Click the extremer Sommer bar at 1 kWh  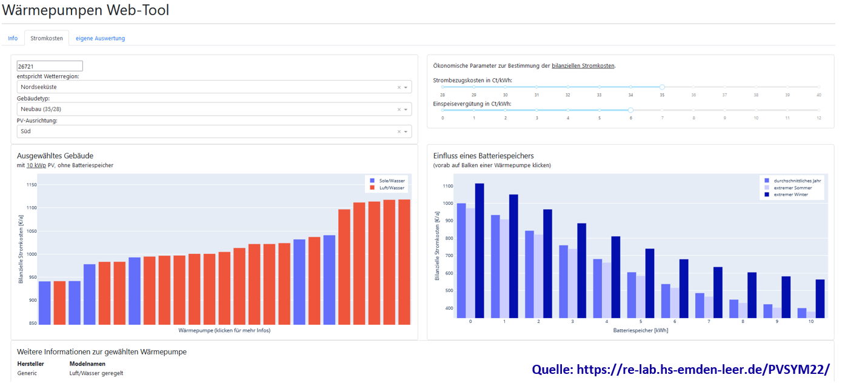click(504, 268)
